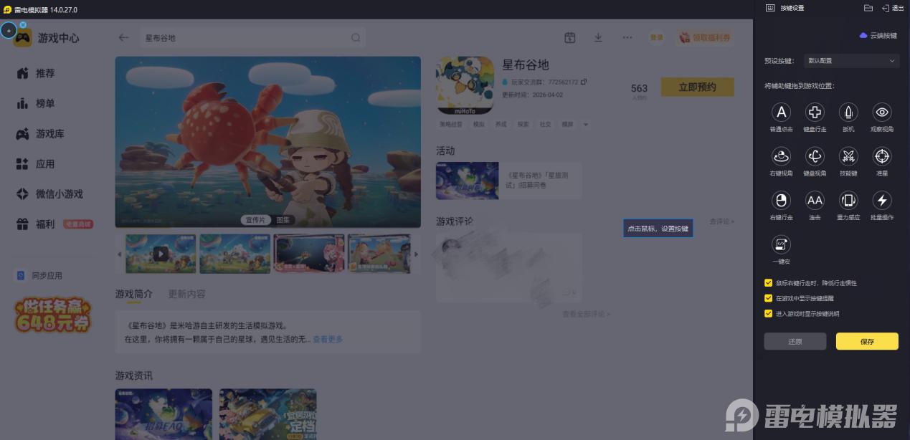The height and width of the screenshot is (440, 910).
Task: Select the 一键宏 macro icon
Action: point(781,244)
